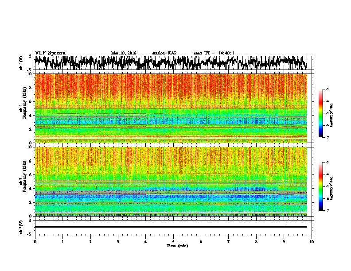Click the "VLF Spectra" plot title
Viewport: 351px width, 271px height.
(50, 53)
